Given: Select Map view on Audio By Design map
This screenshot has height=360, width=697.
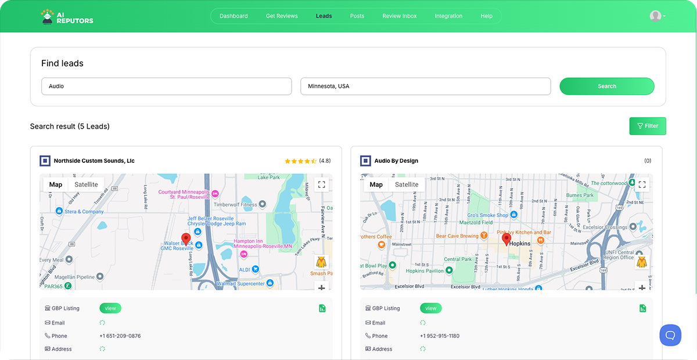Looking at the screenshot, I should coord(376,184).
